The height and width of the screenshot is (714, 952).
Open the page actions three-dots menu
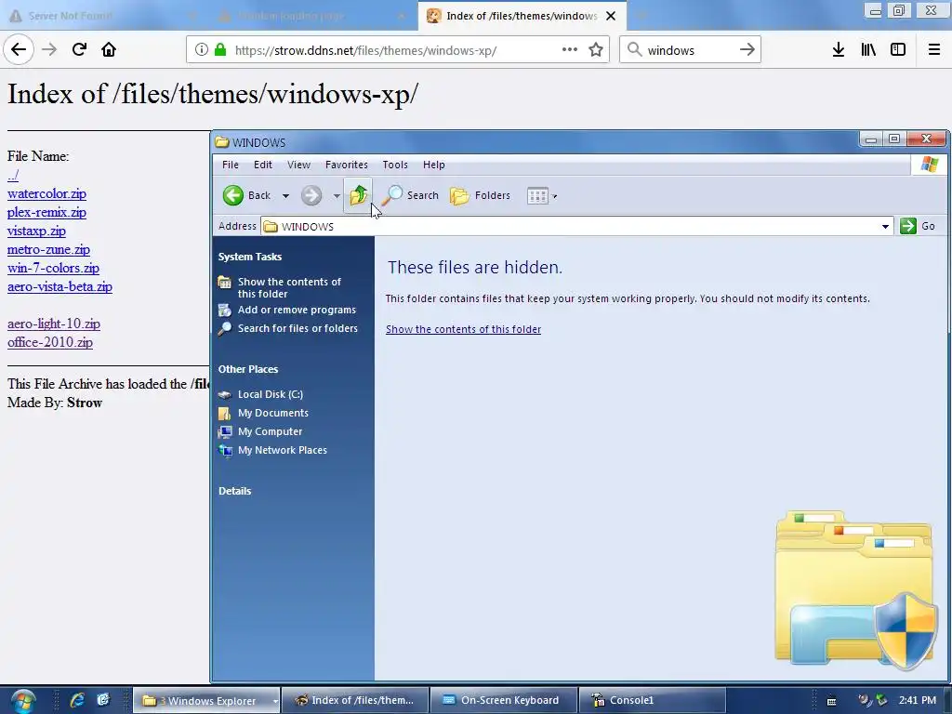(x=570, y=50)
